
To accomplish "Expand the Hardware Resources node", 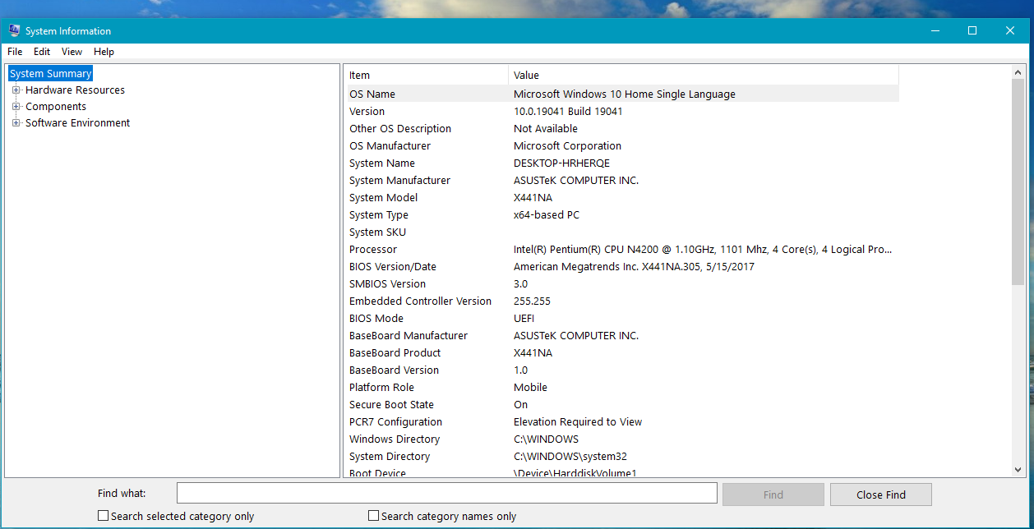I will pos(16,90).
